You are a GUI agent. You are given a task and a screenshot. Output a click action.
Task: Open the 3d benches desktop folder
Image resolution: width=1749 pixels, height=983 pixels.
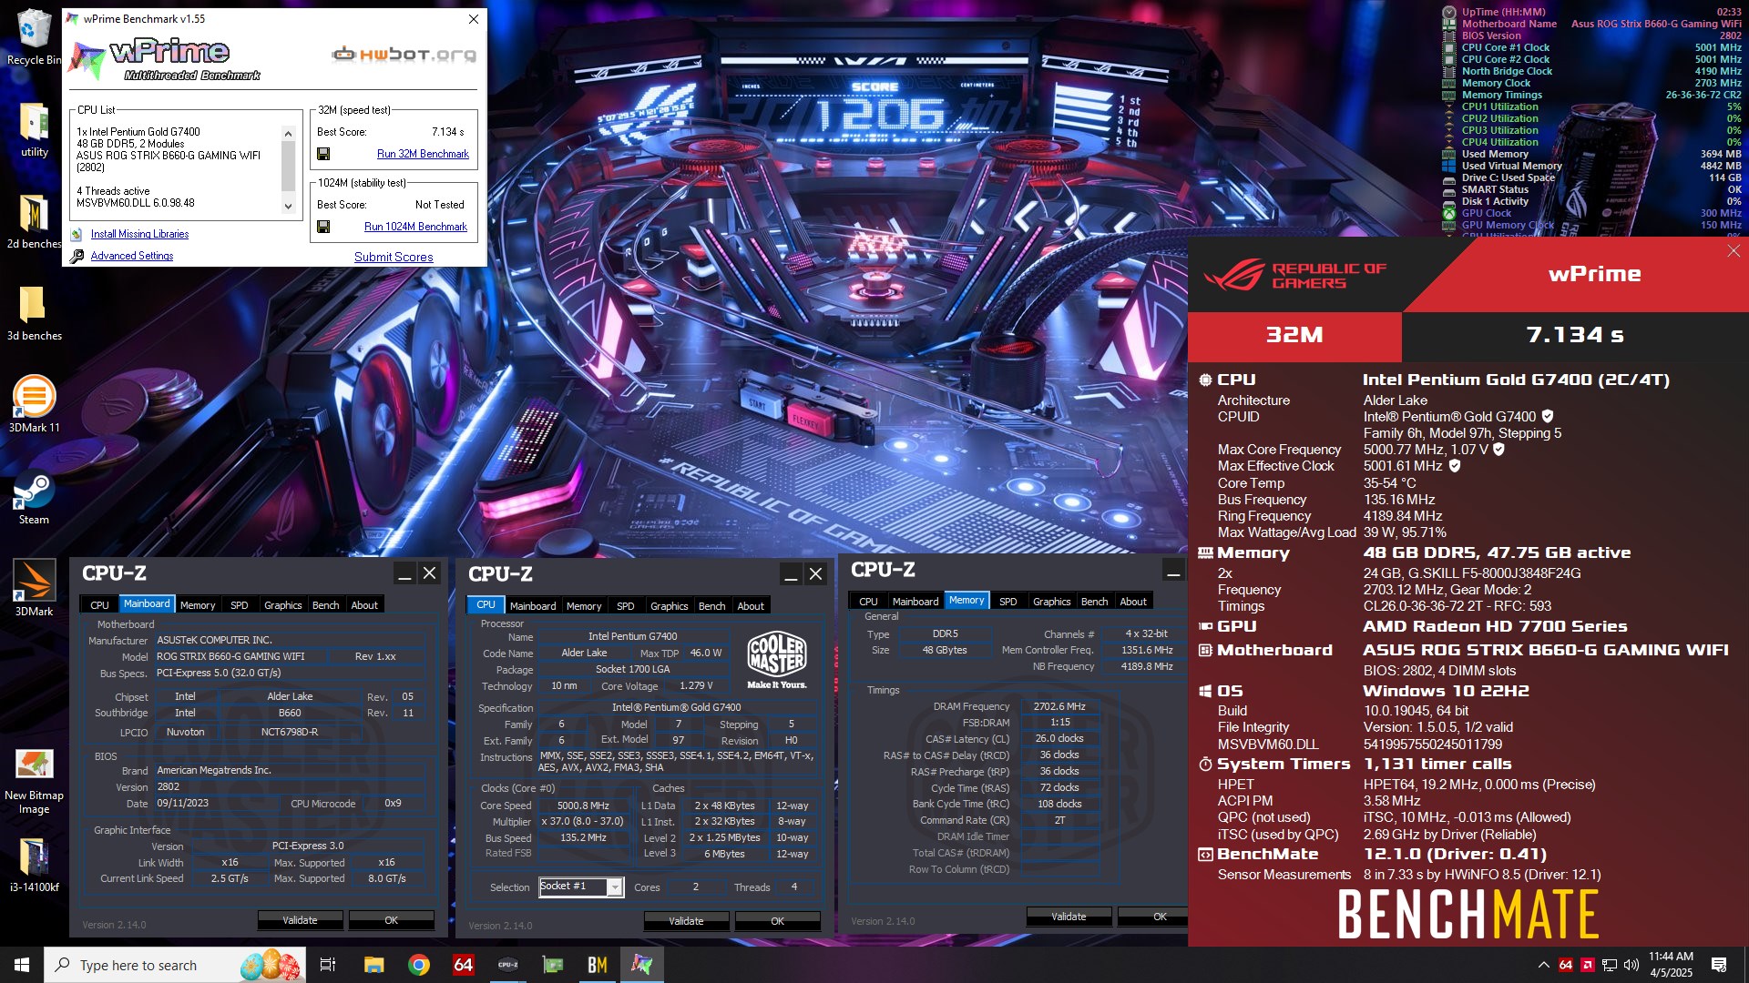(x=34, y=312)
